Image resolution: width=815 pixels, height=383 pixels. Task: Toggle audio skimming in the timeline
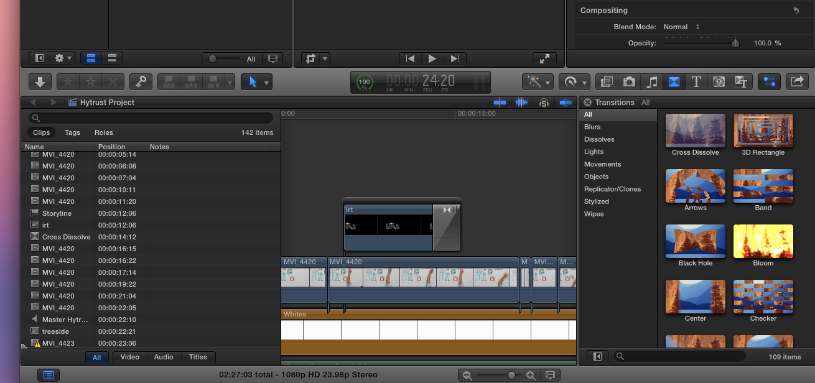pos(521,103)
